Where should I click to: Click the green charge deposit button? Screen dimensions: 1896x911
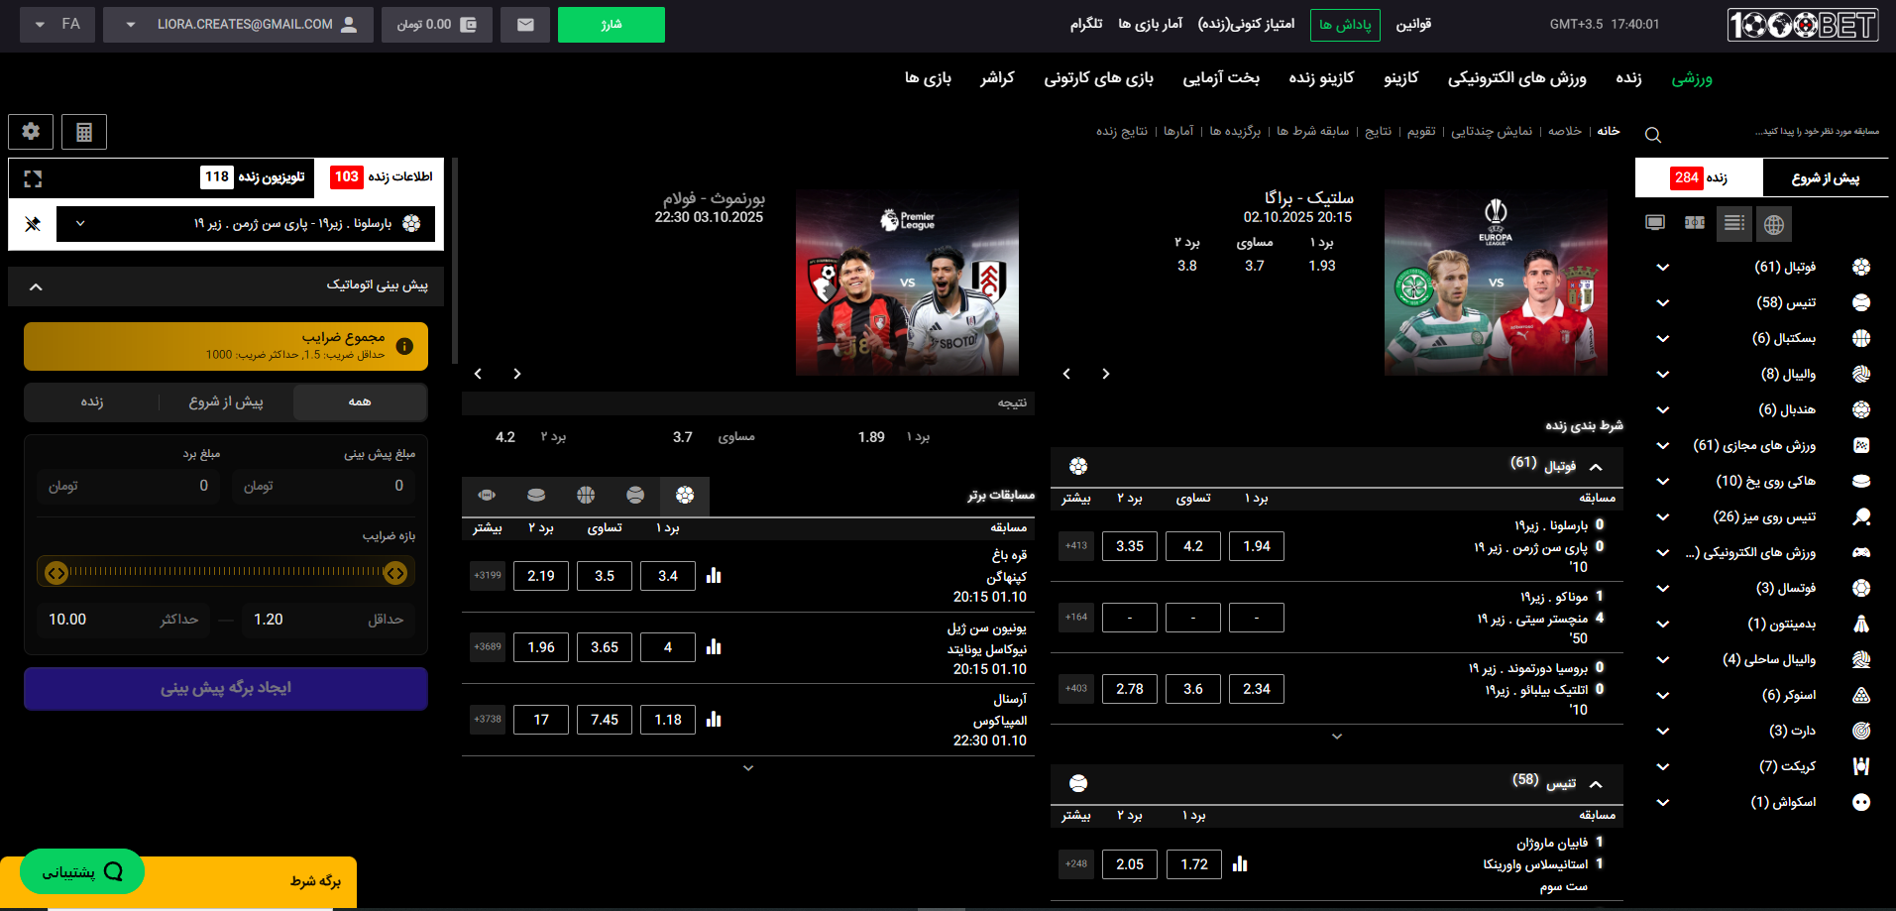pos(611,25)
